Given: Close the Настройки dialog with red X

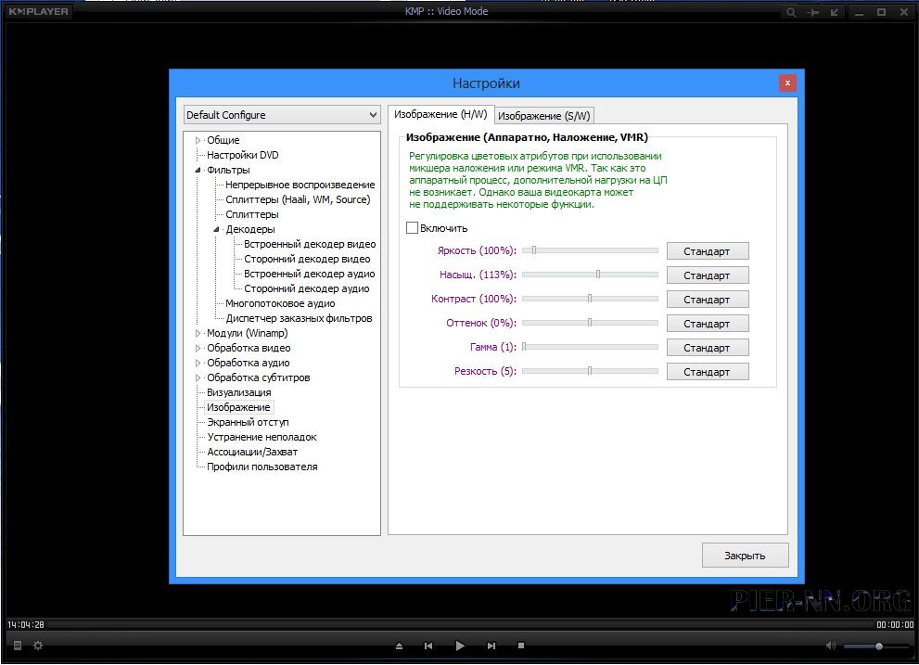Looking at the screenshot, I should 787,83.
